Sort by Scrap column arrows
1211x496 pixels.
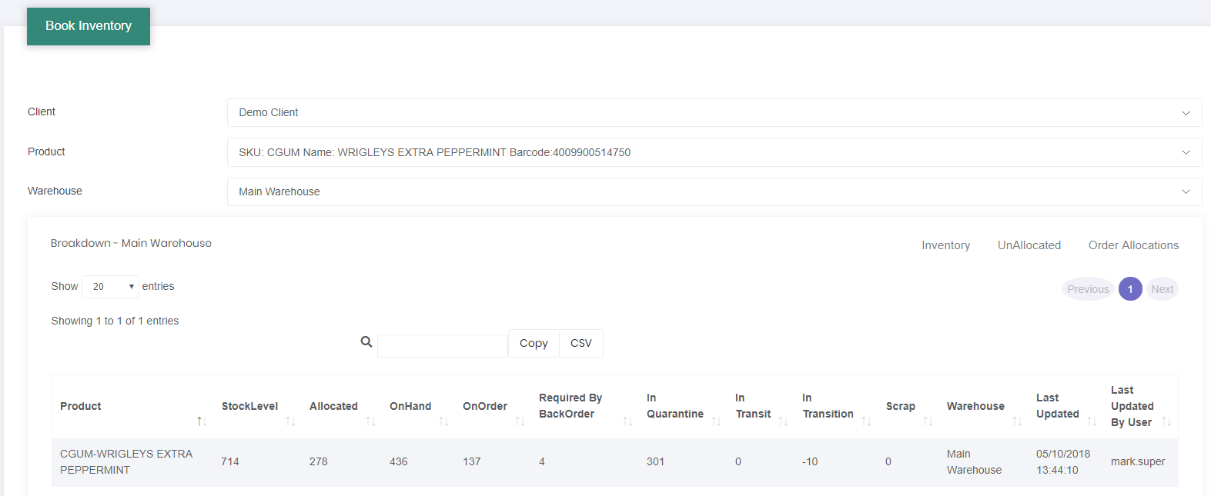click(928, 421)
